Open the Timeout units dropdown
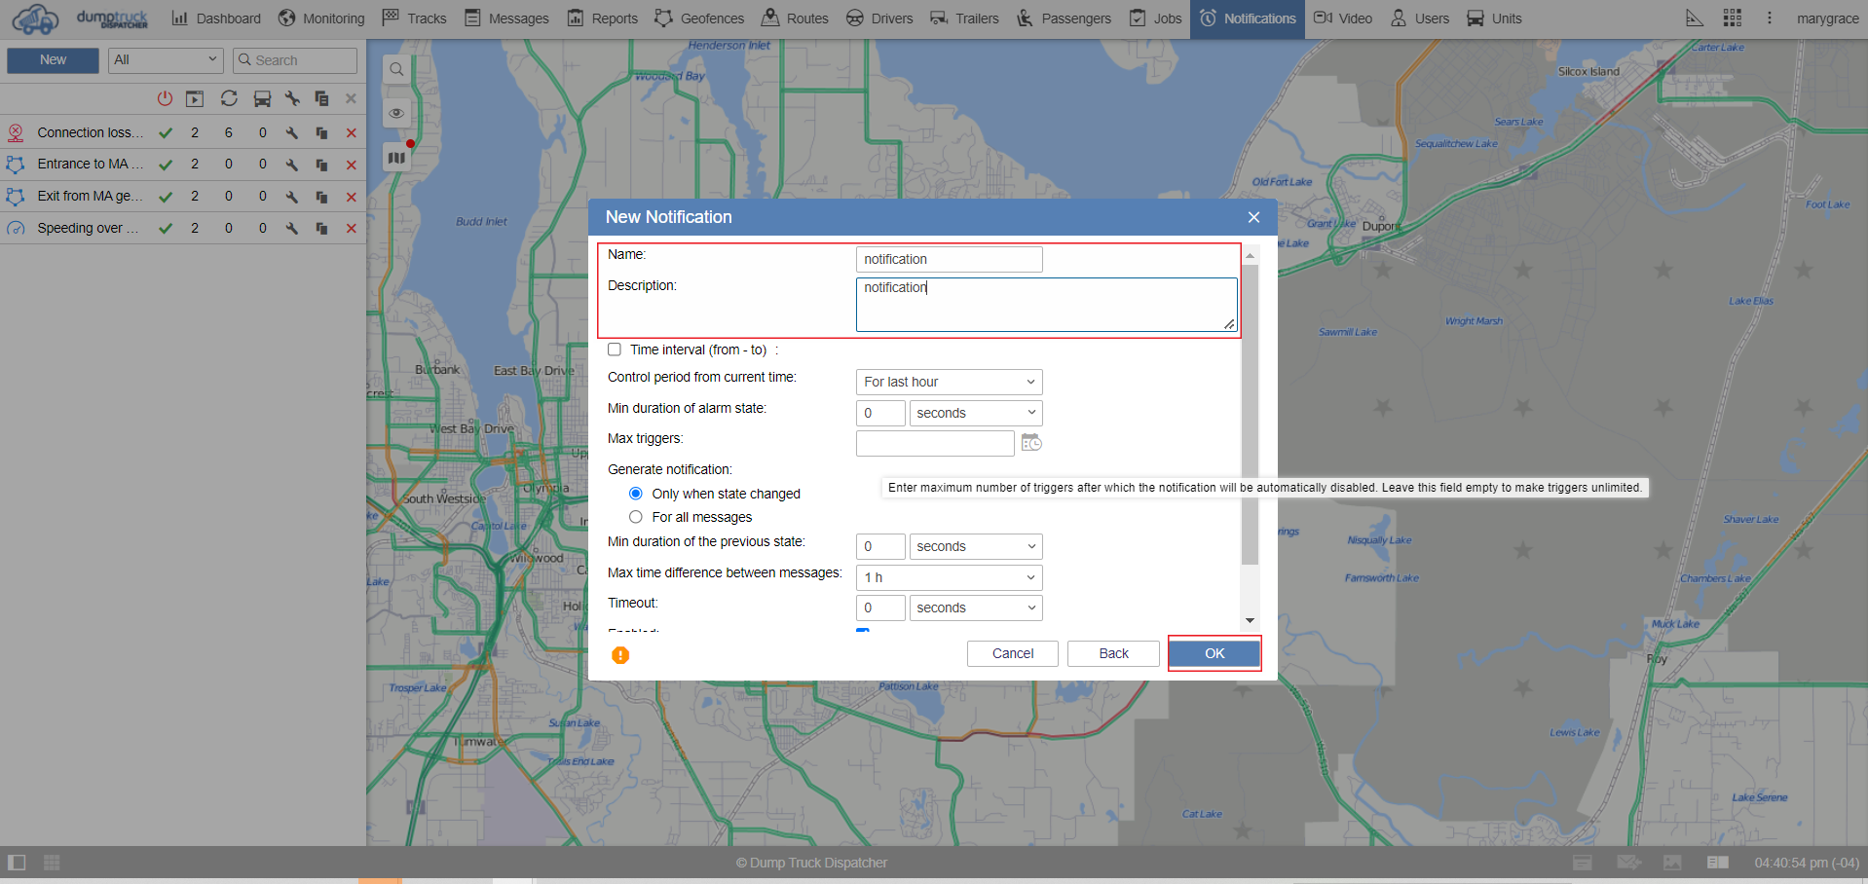Image resolution: width=1868 pixels, height=884 pixels. point(976,608)
